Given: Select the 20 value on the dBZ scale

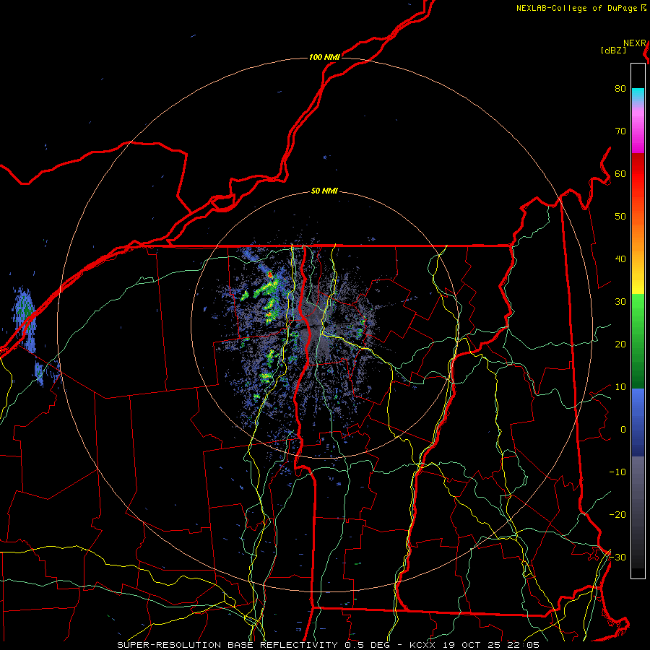Looking at the screenshot, I should click(620, 344).
